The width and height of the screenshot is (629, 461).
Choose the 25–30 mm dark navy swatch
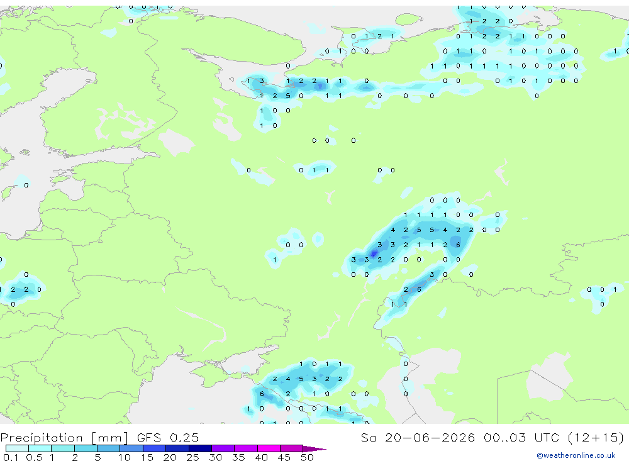click(x=200, y=448)
